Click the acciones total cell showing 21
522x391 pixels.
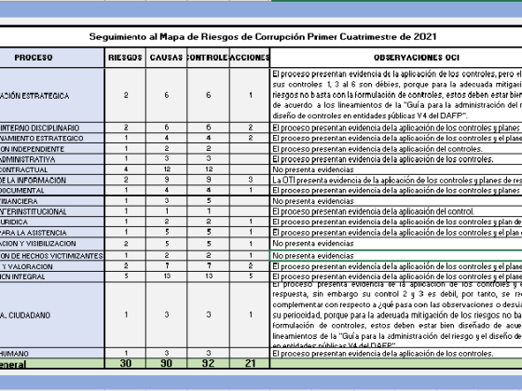(250, 363)
